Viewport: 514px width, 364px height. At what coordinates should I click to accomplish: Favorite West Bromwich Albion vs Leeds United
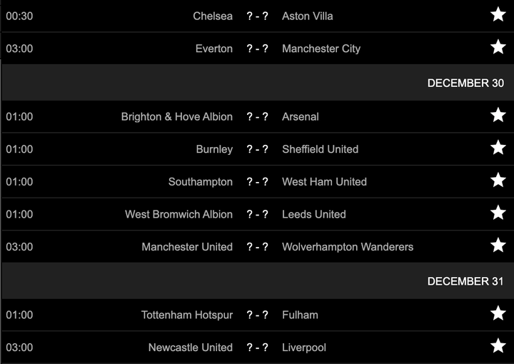[x=498, y=213]
